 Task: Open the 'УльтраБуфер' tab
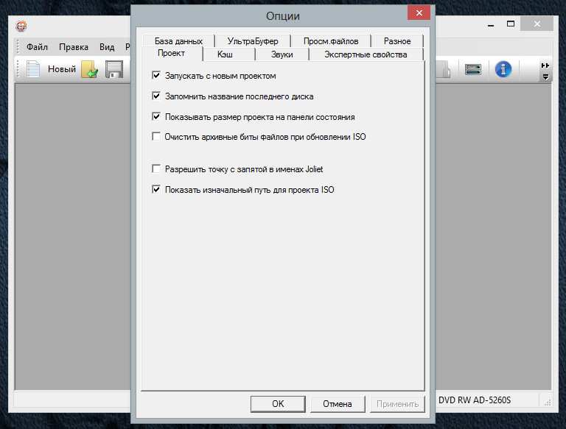pyautogui.click(x=253, y=41)
